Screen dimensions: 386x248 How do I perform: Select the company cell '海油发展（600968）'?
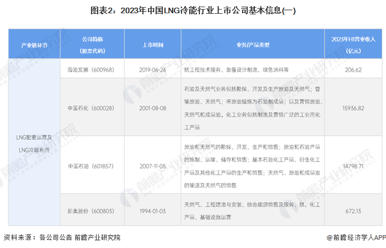(91, 70)
